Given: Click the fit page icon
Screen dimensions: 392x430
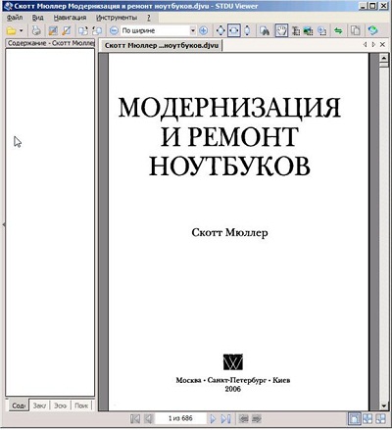Looking at the screenshot, I should [220, 30].
